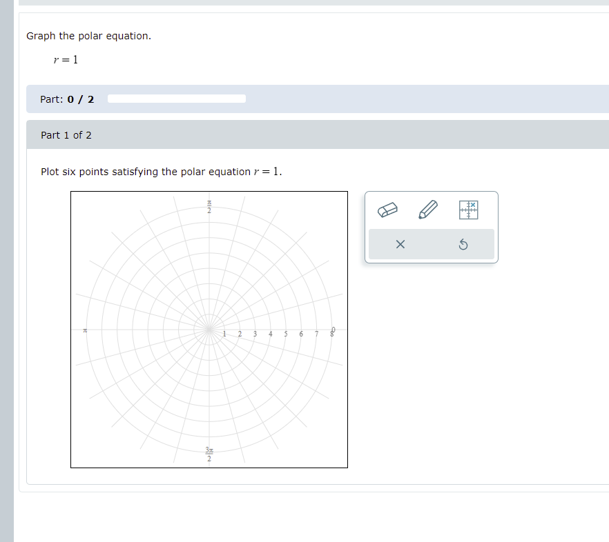The image size is (609, 542).
Task: Click the Part 0 / 2 progress bar
Action: click(177, 99)
